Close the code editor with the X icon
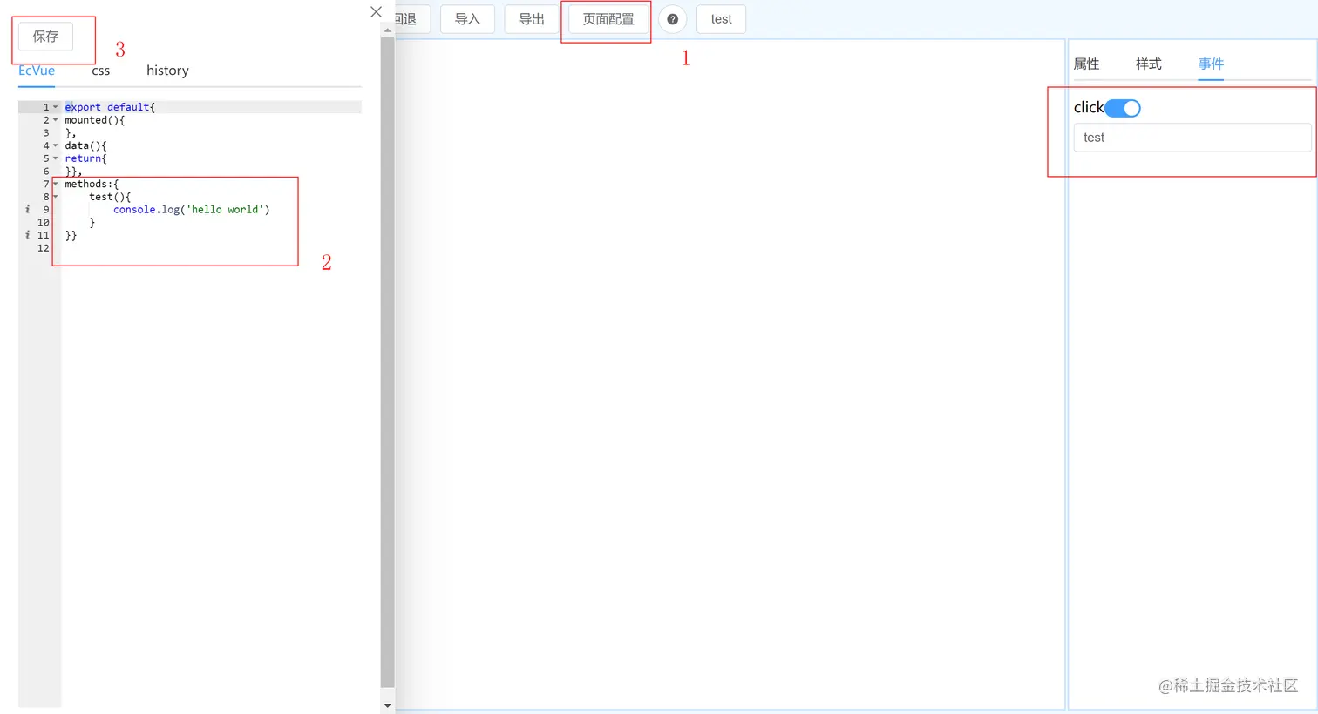This screenshot has height=714, width=1318. 376,11
